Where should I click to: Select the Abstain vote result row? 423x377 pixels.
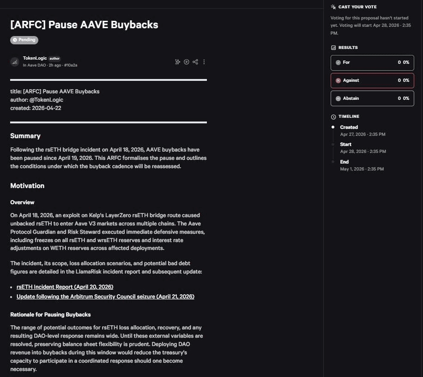pos(372,98)
